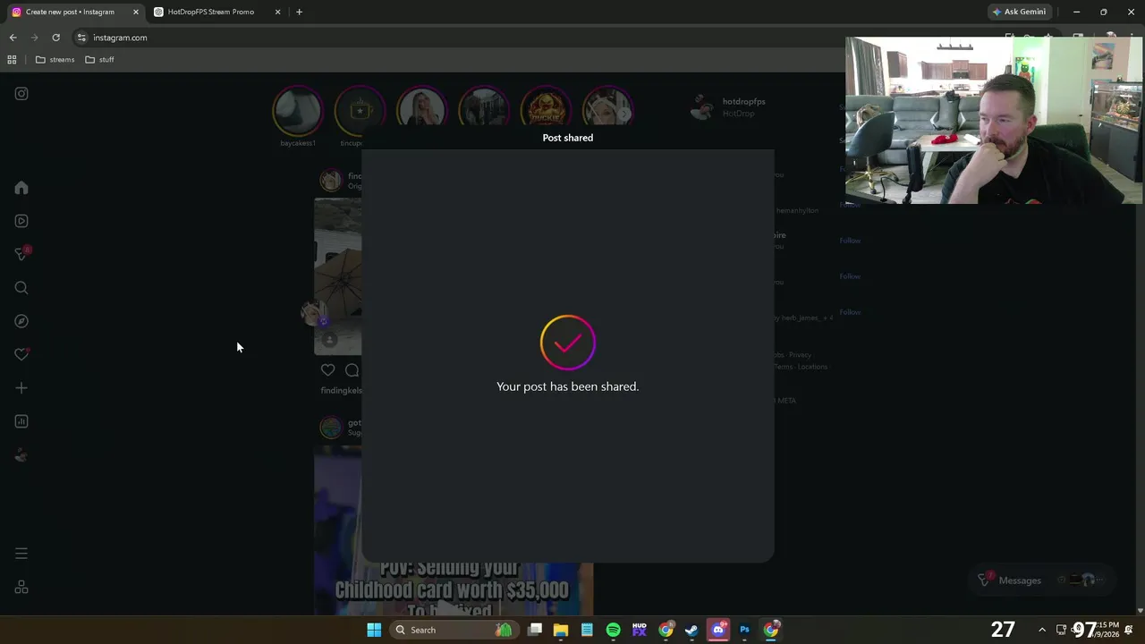Click the post shared checkmark graphic

pyautogui.click(x=567, y=342)
